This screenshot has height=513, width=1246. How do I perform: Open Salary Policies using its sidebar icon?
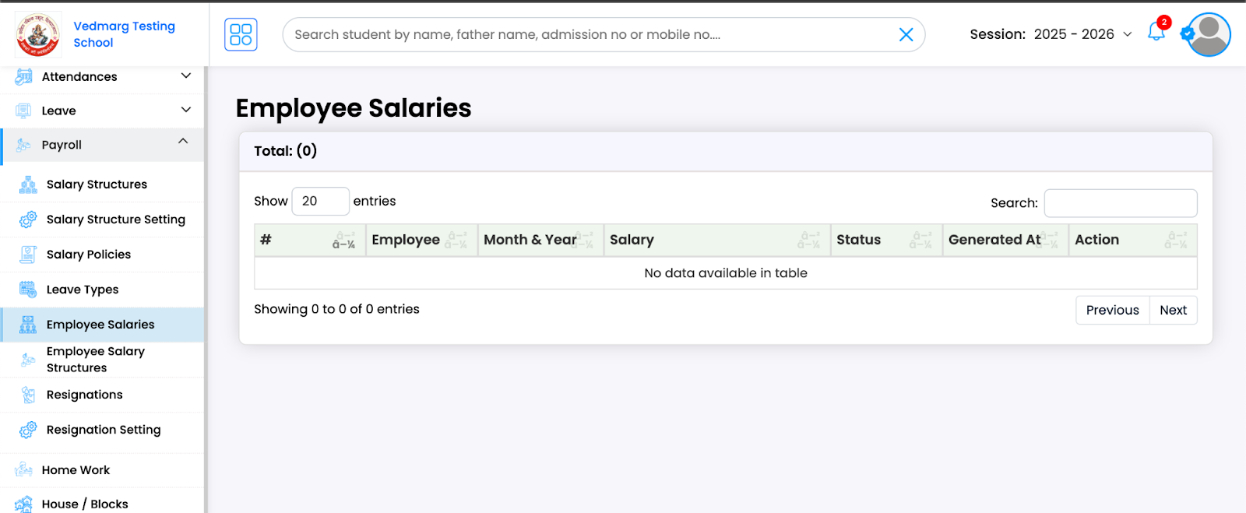pos(28,254)
